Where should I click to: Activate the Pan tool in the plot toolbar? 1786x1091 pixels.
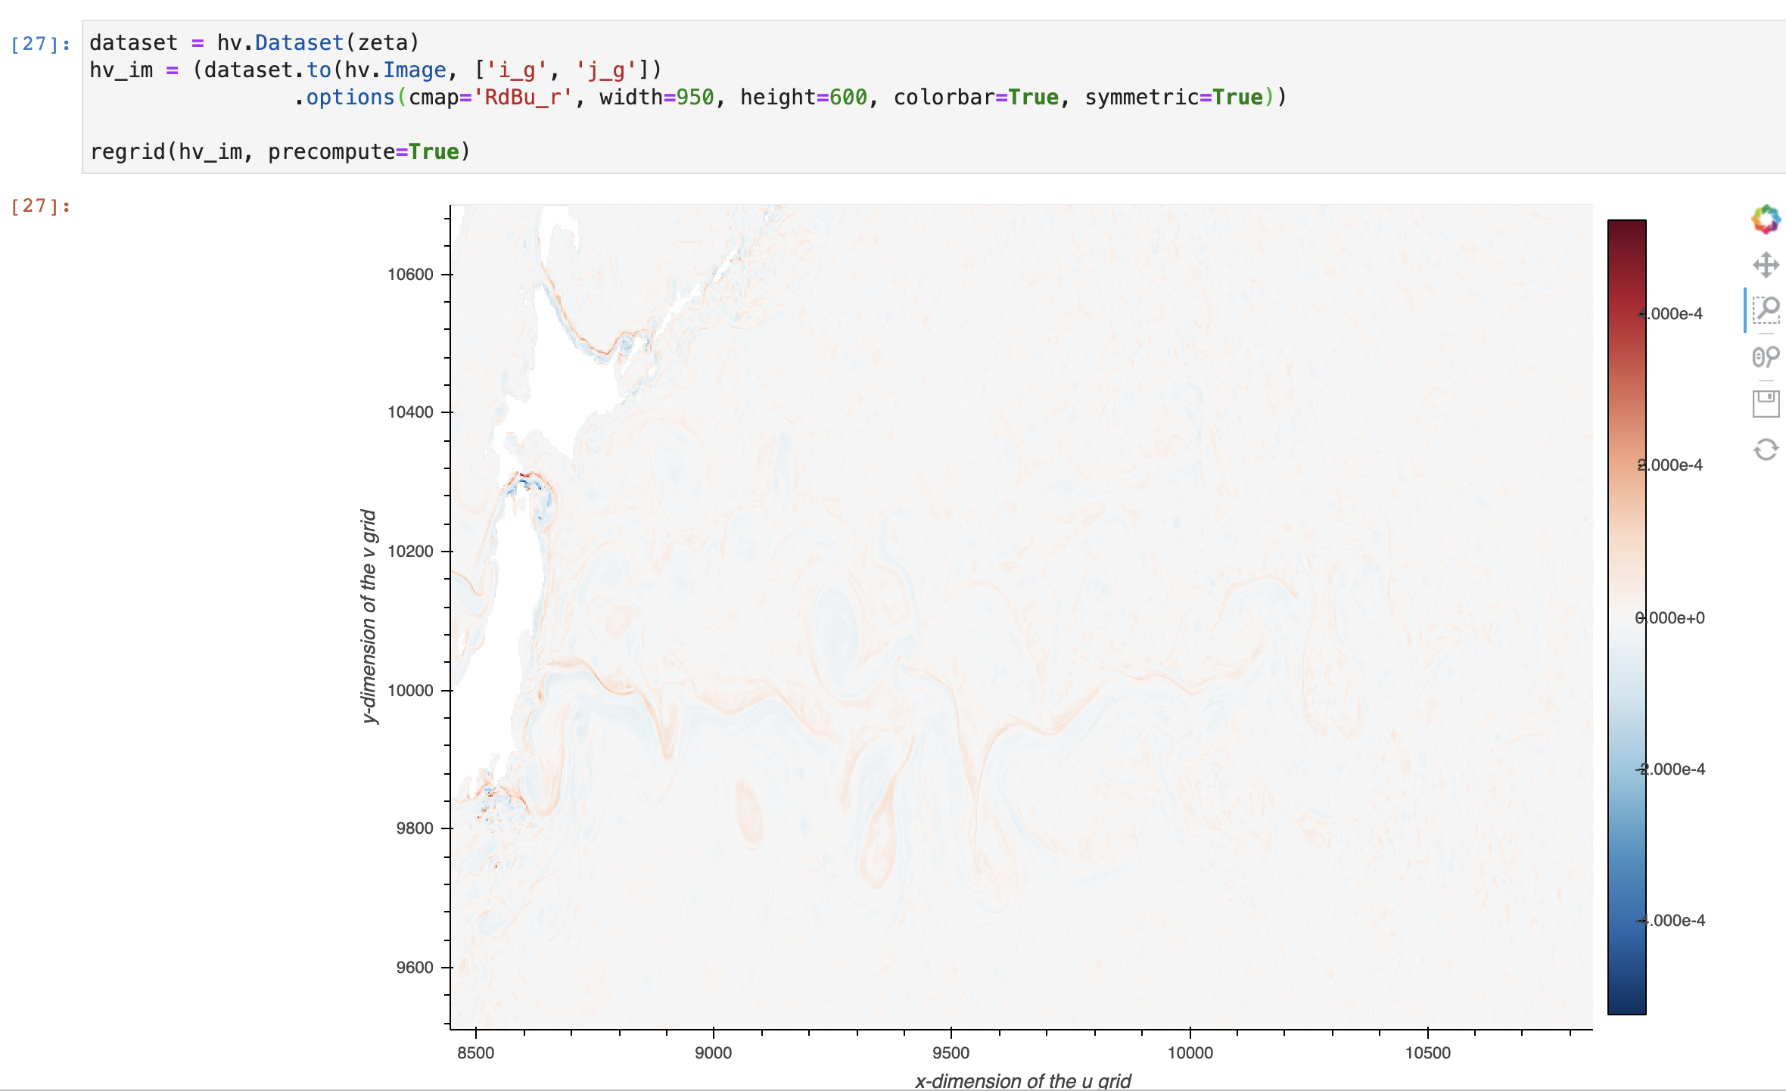pos(1766,265)
